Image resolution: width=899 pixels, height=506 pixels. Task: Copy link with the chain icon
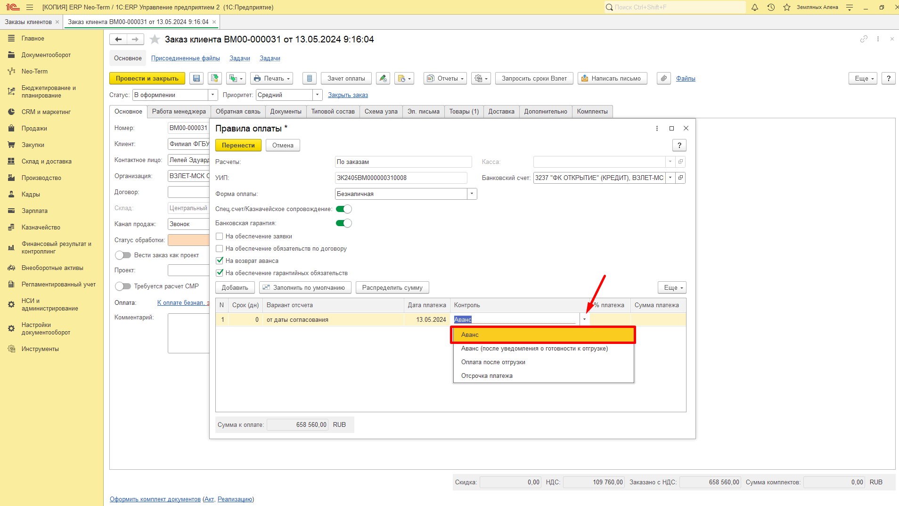864,39
